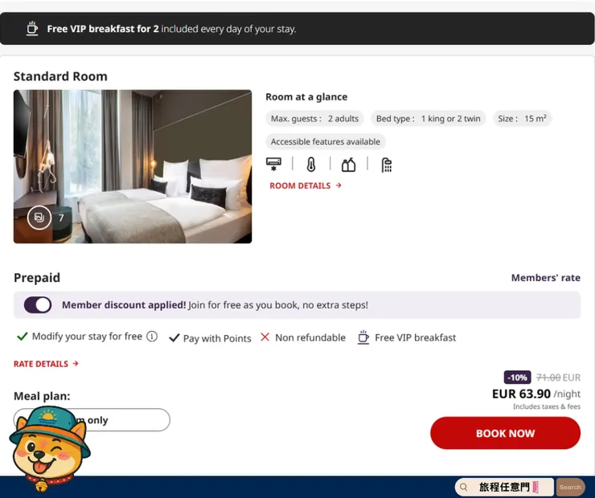Click the Standard Room bedroom photo
This screenshot has width=595, height=498.
pos(133,166)
